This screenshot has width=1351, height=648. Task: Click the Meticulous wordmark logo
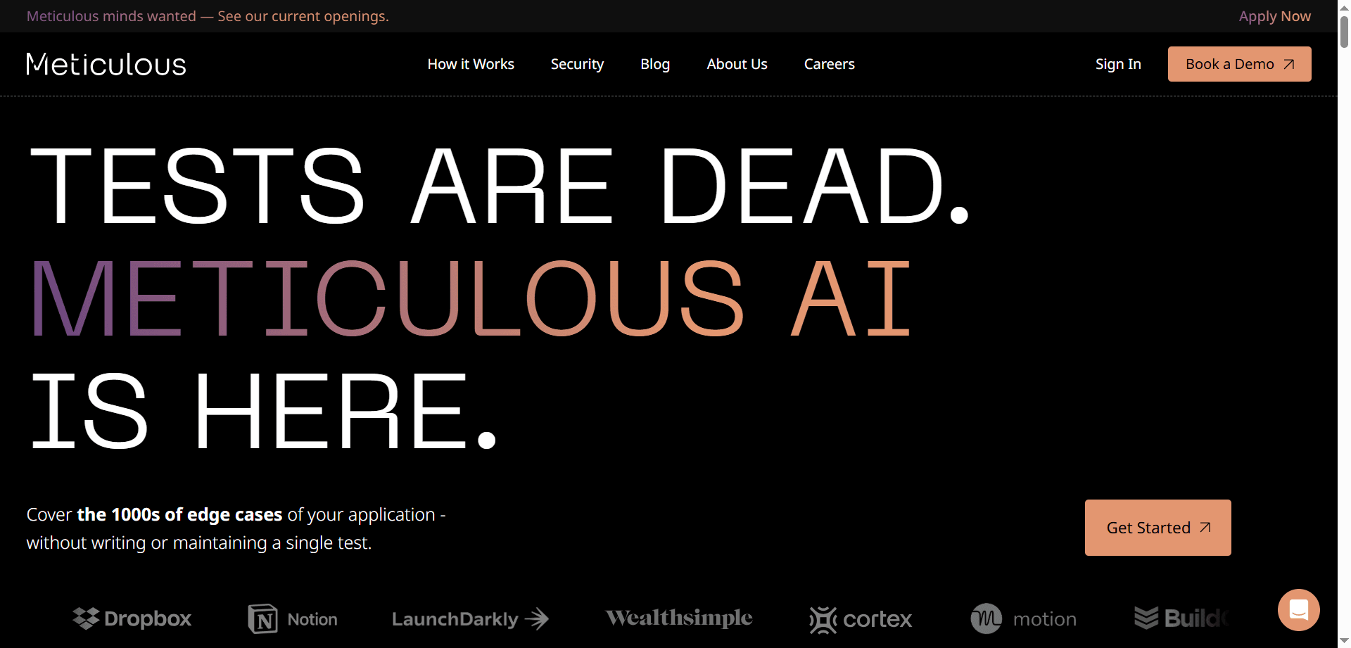pos(106,64)
